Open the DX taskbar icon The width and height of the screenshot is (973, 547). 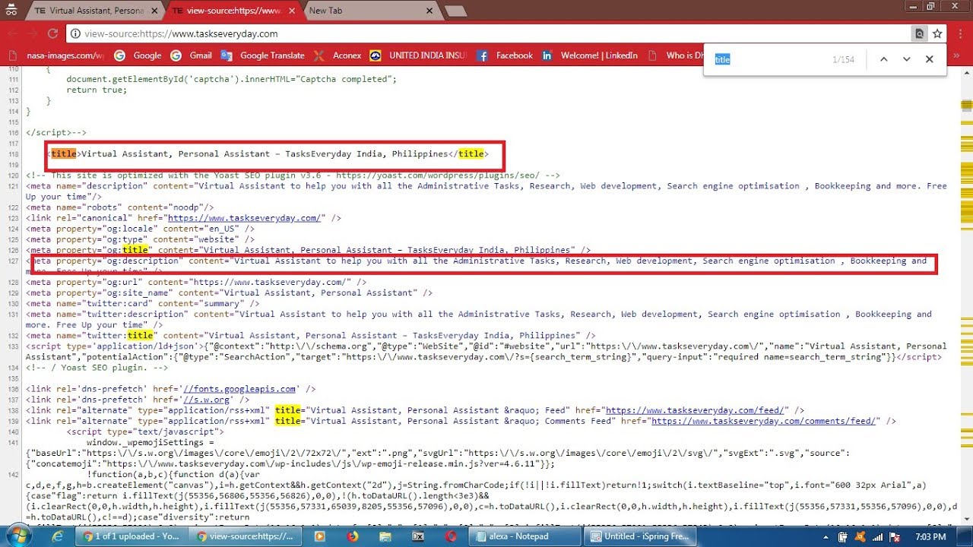[x=418, y=536]
